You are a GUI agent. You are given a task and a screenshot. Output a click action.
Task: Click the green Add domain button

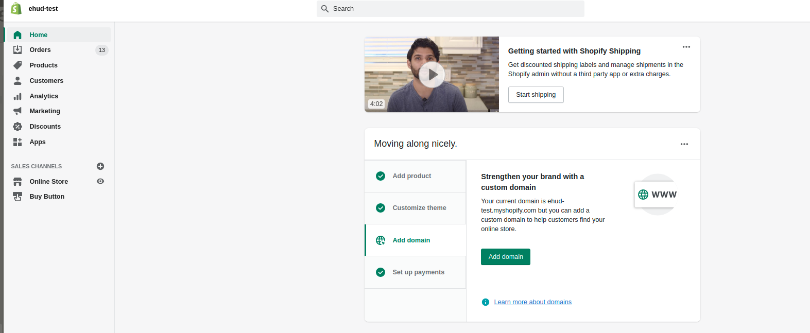[506, 257]
